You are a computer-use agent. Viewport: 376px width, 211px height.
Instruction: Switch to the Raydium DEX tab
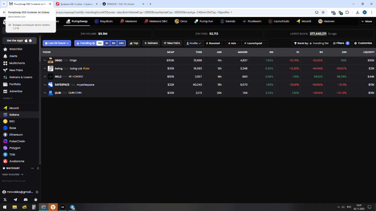pos(103,21)
